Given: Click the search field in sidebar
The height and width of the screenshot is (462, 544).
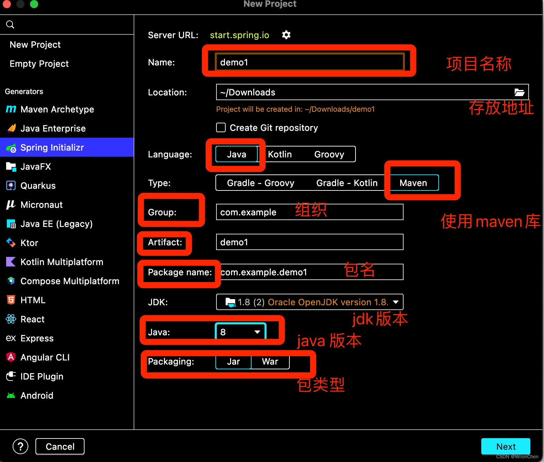Looking at the screenshot, I should click(x=67, y=25).
